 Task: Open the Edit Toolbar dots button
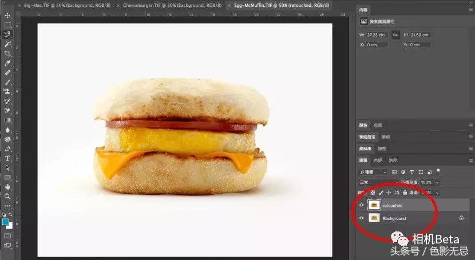pos(7,206)
